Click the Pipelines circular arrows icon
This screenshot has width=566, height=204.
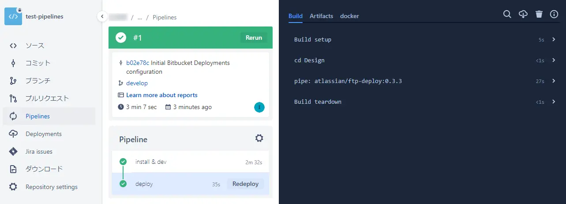(x=13, y=116)
